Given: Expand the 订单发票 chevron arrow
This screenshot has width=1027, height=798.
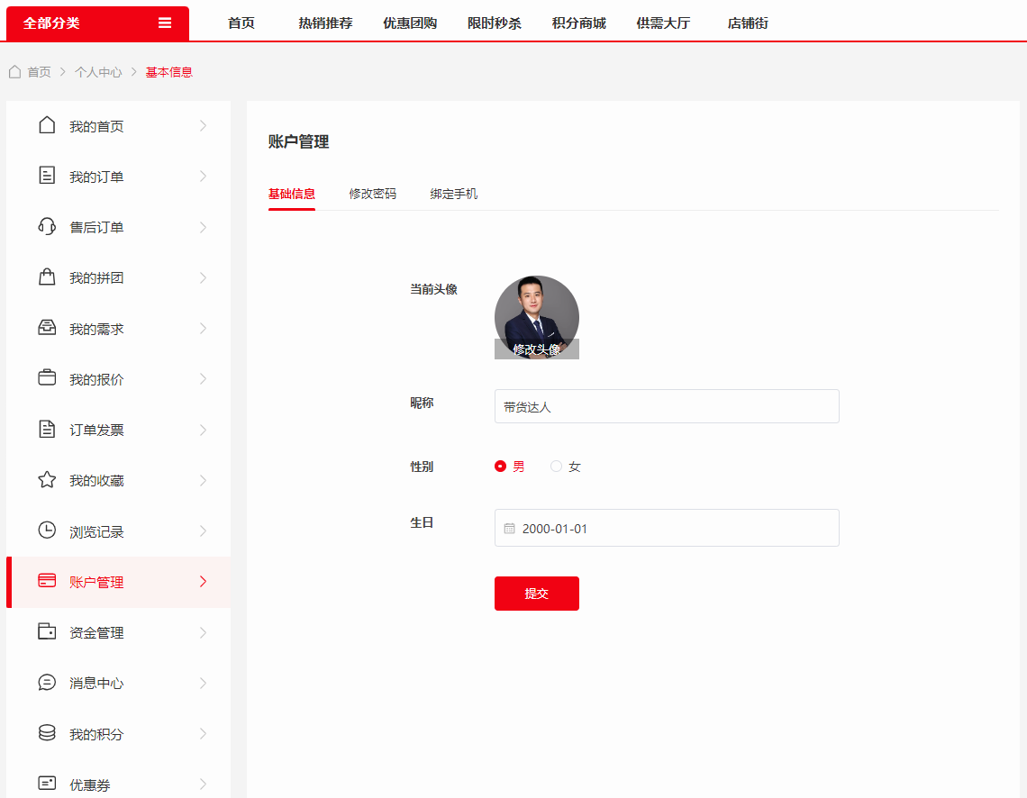Looking at the screenshot, I should point(203,430).
